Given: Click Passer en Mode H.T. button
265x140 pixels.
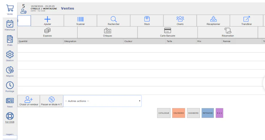Looking at the screenshot, I should click(x=51, y=101).
